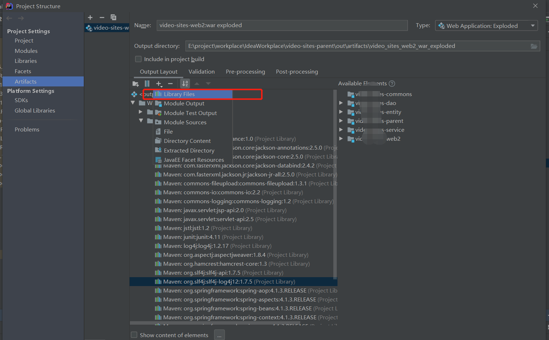Click the minus icon to remove selected element
The image size is (549, 340).
(171, 84)
